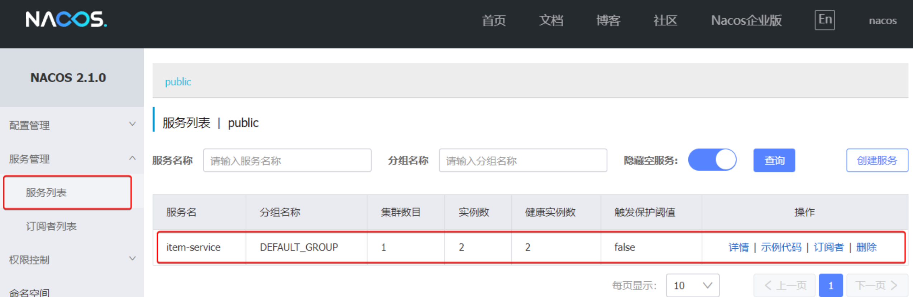
Task: Expand the 配置管理 sidebar menu
Action: (x=72, y=125)
